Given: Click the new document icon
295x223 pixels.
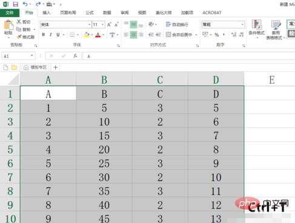Looking at the screenshot, I should [x=6, y=67].
